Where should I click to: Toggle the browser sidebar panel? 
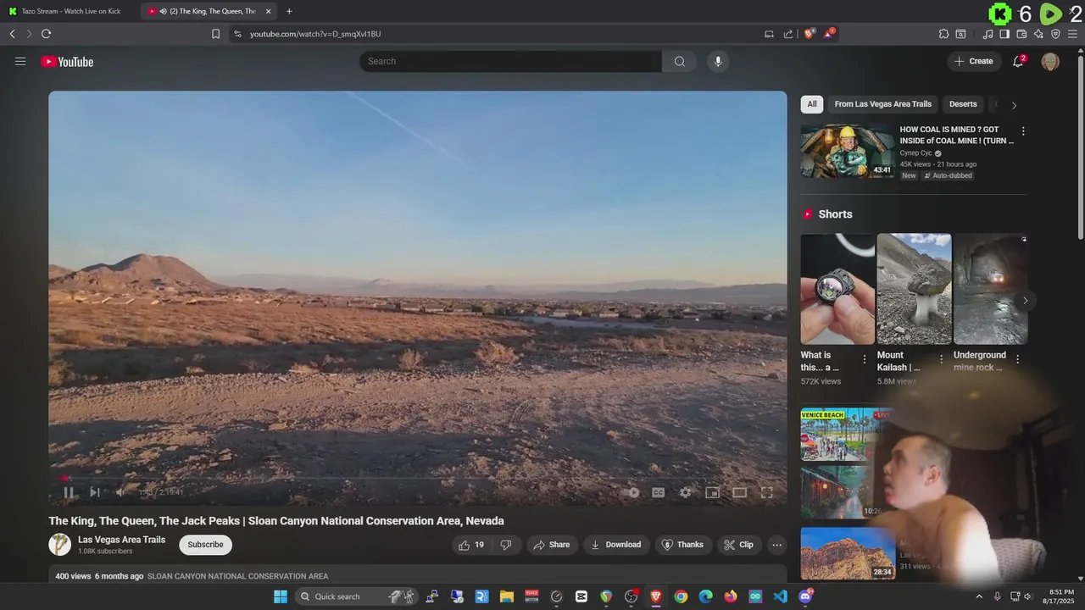tap(1004, 34)
